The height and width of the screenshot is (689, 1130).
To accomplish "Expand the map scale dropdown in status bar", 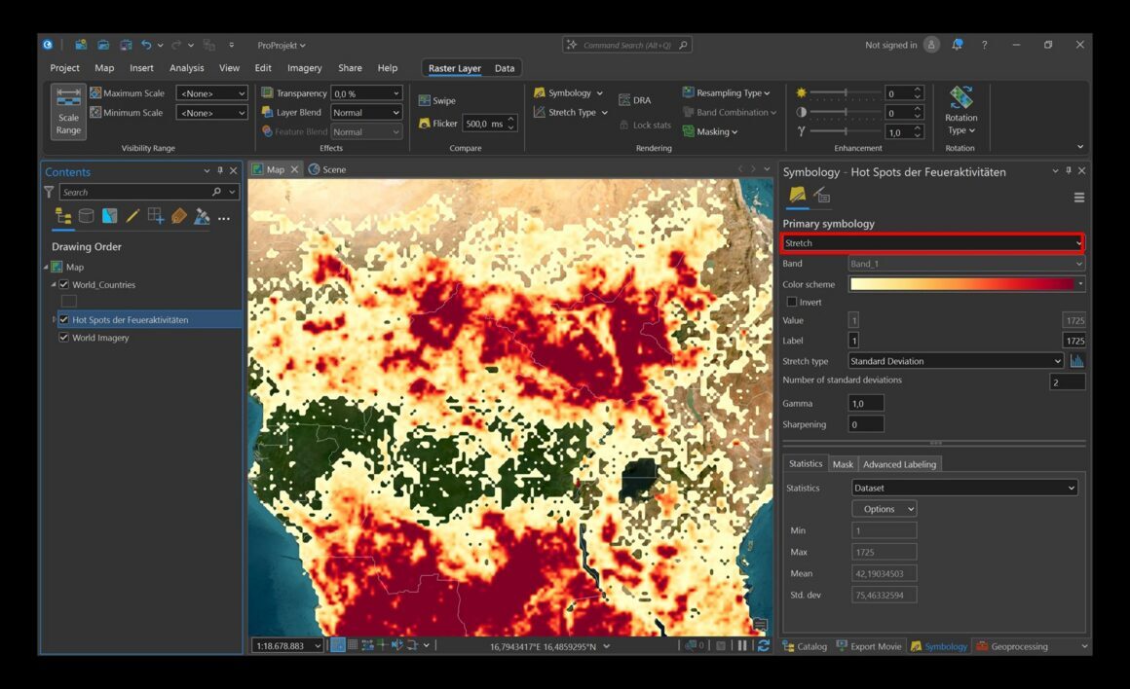I will 318,646.
